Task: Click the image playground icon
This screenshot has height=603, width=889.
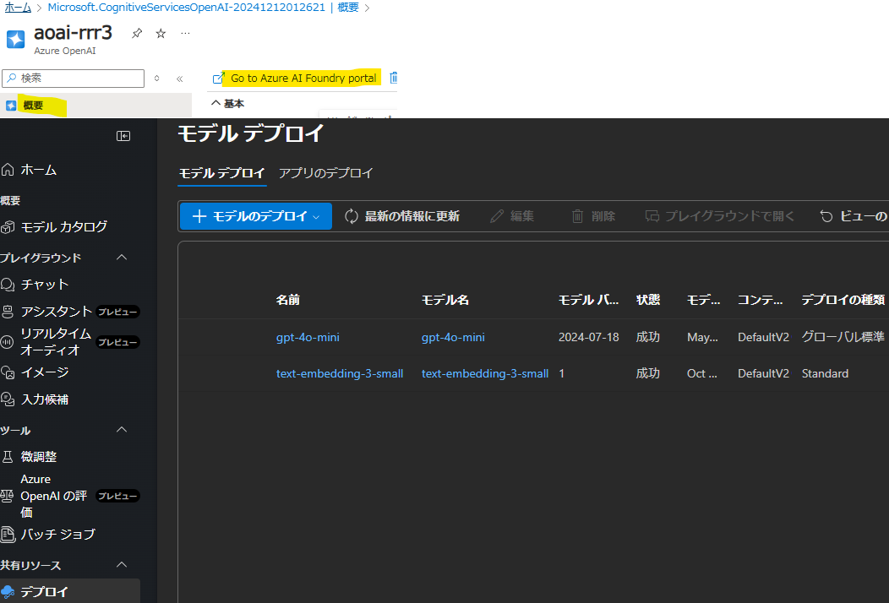Action: pyautogui.click(x=8, y=372)
